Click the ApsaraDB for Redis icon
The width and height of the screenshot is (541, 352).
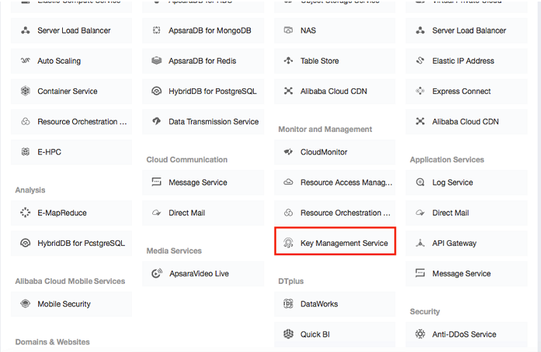coord(157,61)
